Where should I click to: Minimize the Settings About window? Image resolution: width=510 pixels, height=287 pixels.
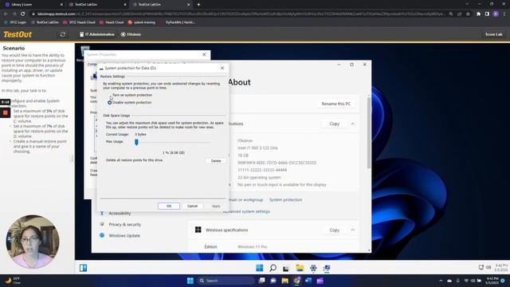click(339, 65)
